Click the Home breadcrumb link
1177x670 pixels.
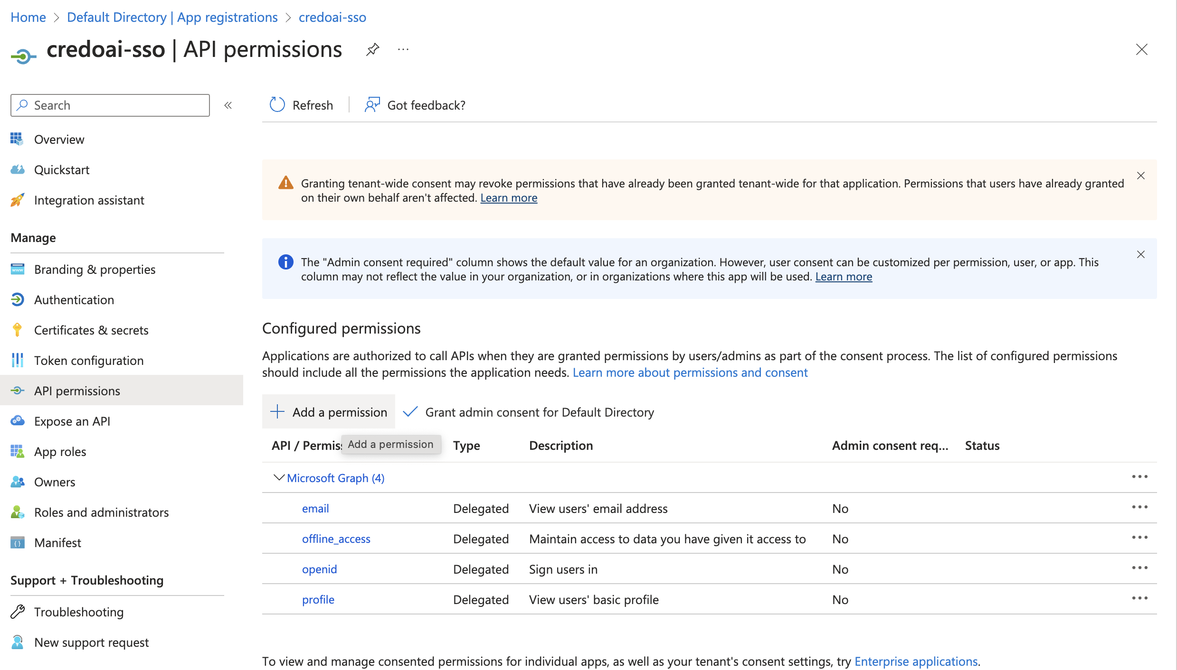click(x=28, y=17)
